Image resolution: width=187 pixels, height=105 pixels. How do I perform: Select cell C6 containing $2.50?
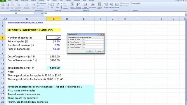[54, 41]
